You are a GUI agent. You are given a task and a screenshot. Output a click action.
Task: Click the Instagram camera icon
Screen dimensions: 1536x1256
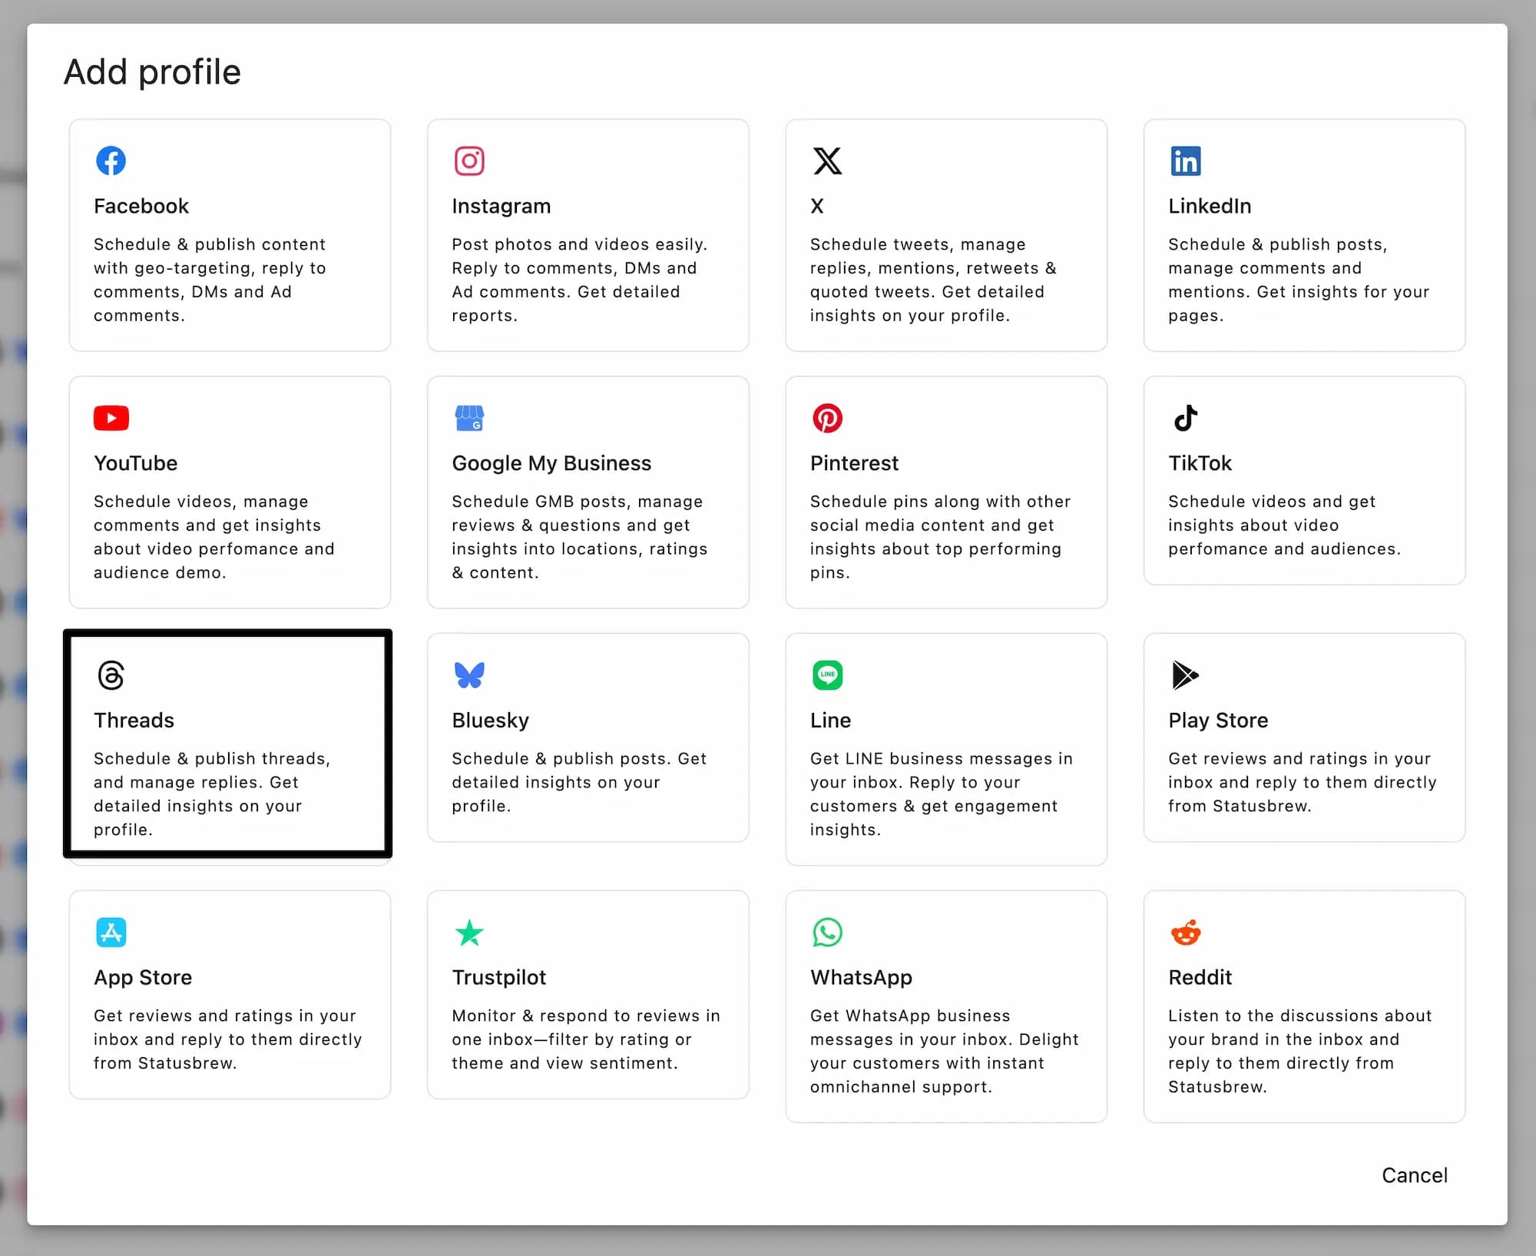(x=469, y=161)
